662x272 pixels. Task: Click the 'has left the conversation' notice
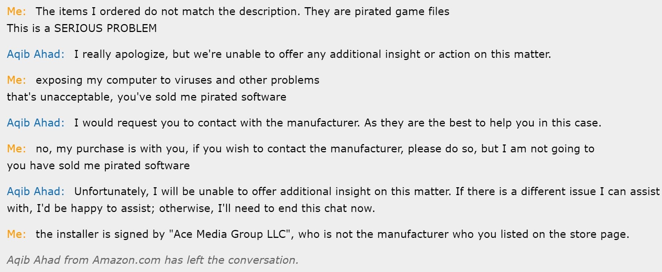click(x=152, y=260)
